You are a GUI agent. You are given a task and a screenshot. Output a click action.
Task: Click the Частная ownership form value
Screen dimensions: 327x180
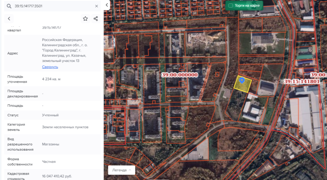(x=49, y=162)
